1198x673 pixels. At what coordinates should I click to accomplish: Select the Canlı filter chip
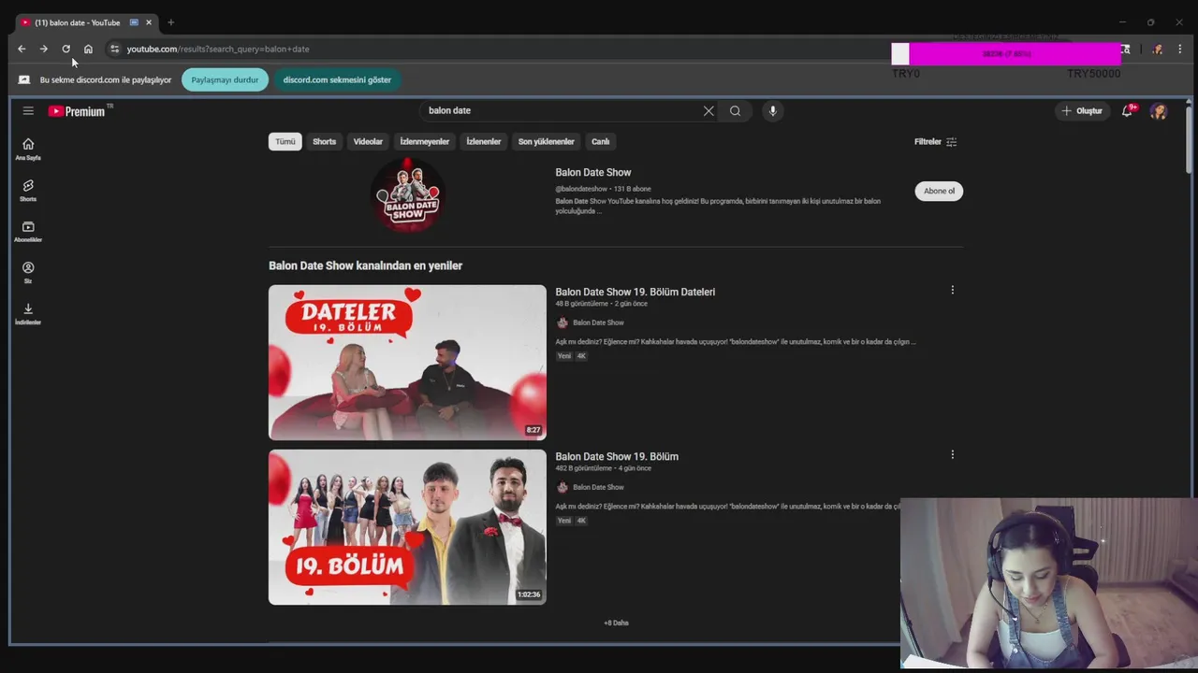[600, 142]
